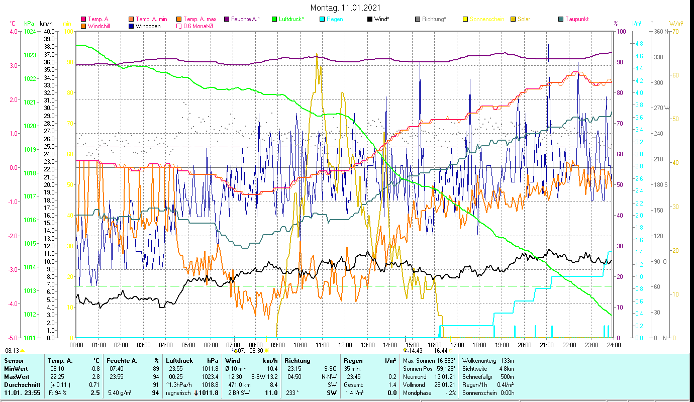694x402 pixels.
Task: Click the Windböen legend label
Action: [149, 26]
